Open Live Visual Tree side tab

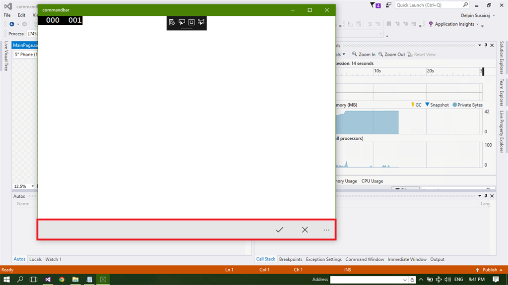click(x=6, y=56)
